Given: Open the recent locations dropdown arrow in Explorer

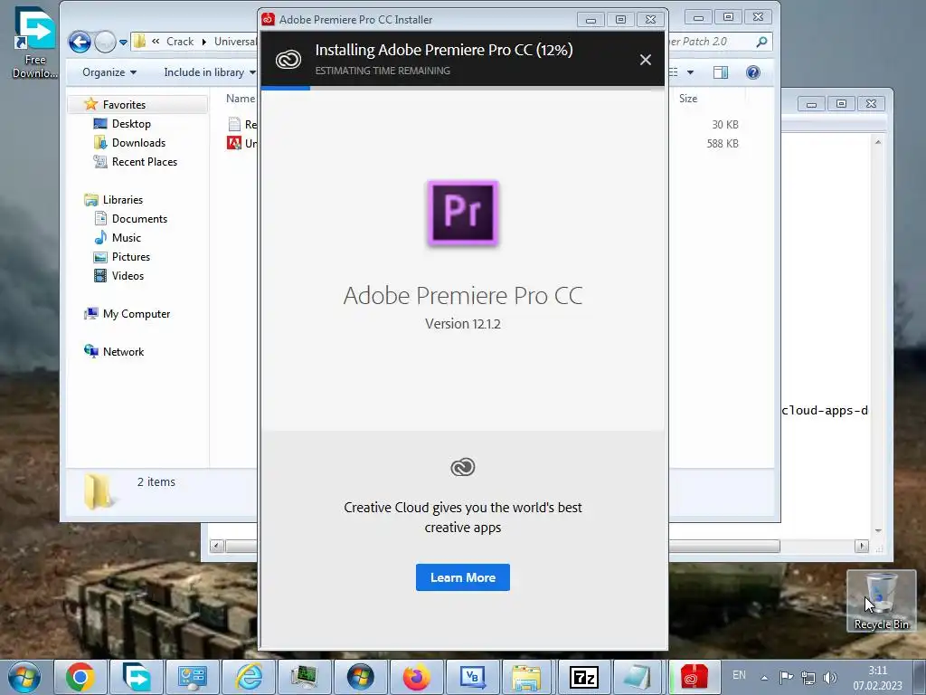Looking at the screenshot, I should (123, 43).
